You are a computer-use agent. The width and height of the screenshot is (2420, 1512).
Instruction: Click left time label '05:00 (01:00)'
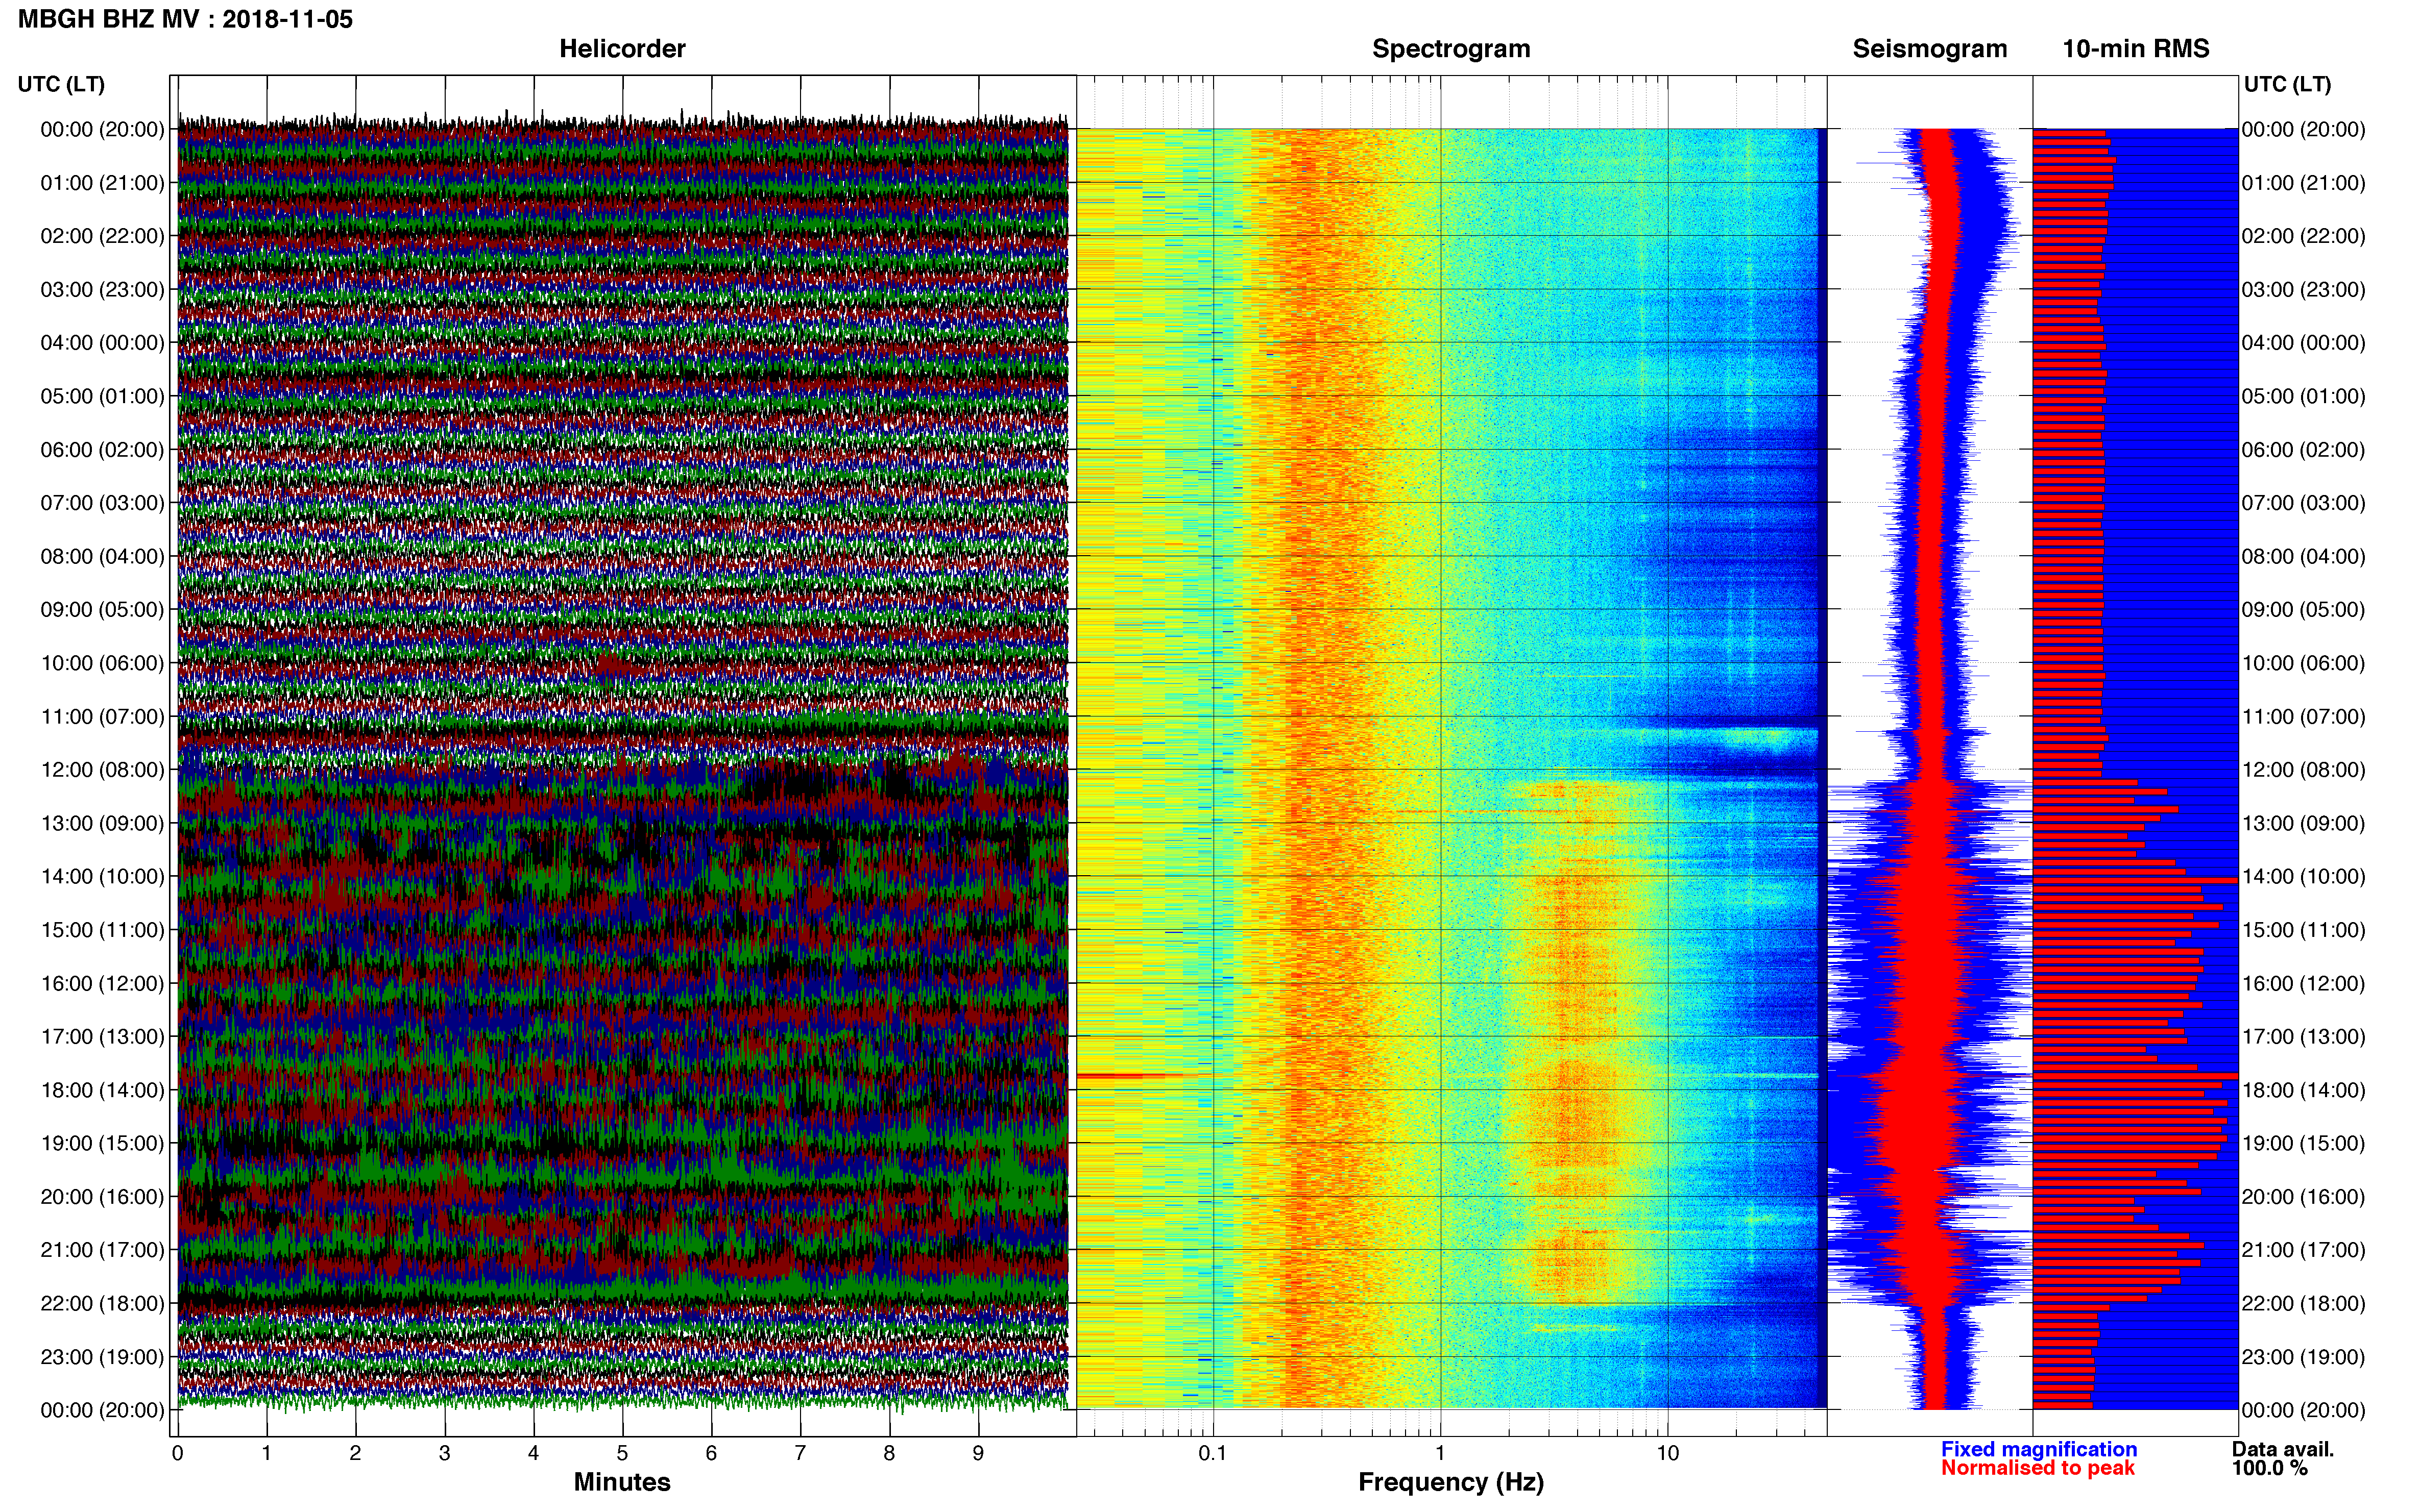coord(102,396)
